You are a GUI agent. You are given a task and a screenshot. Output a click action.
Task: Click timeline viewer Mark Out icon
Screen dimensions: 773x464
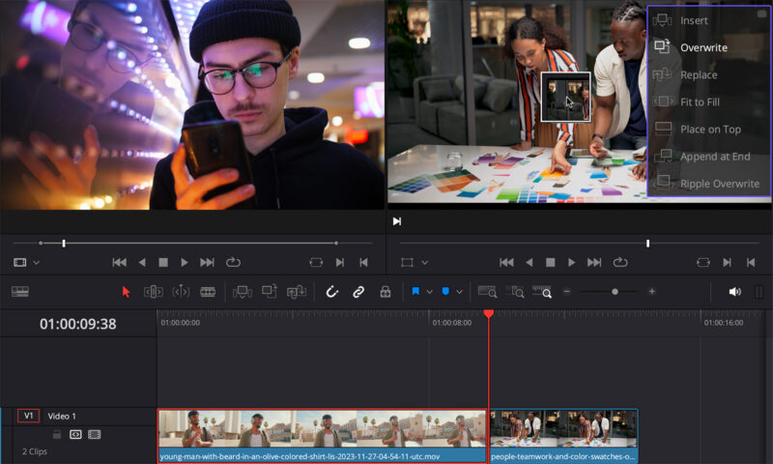coord(751,262)
